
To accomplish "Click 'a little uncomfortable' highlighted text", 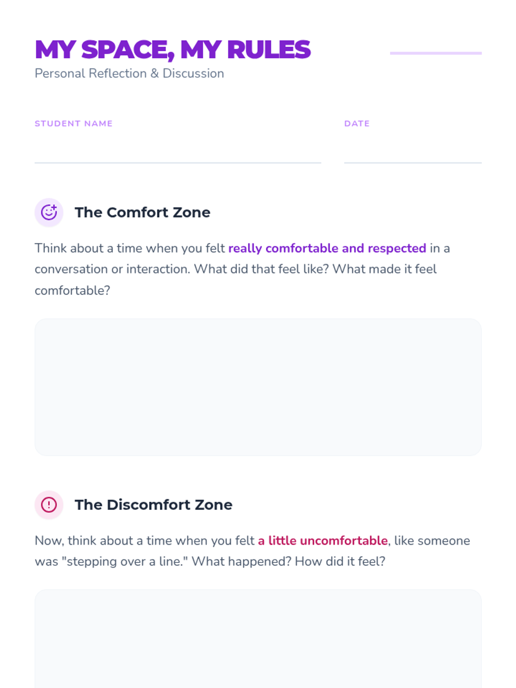I will (323, 541).
